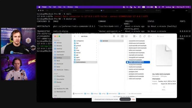Open the Action (ellipsis) dropdown menu
The width and height of the screenshot is (192, 108).
tap(150, 36)
